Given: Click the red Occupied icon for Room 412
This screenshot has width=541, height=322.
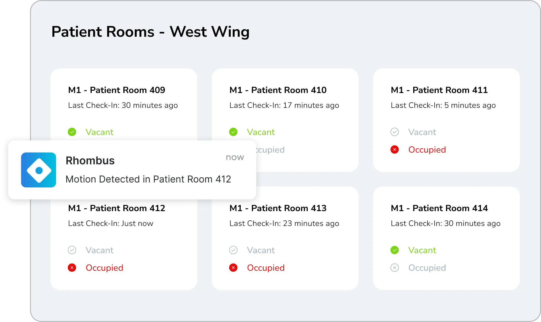Looking at the screenshot, I should [x=72, y=268].
